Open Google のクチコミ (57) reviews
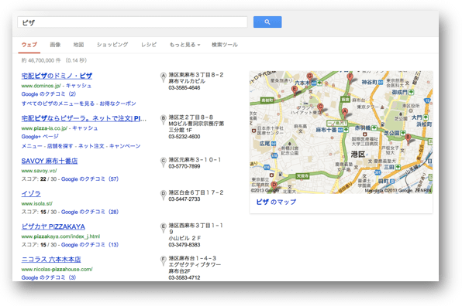This screenshot has width=462, height=306. (90, 178)
